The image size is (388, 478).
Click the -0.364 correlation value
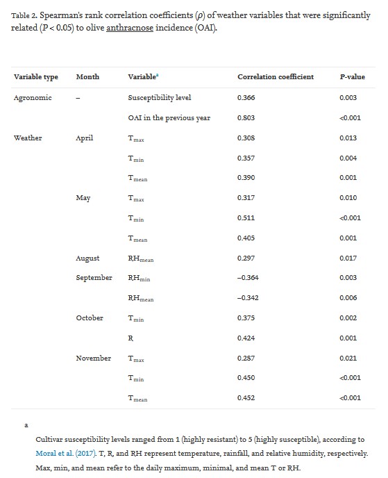[x=248, y=278]
